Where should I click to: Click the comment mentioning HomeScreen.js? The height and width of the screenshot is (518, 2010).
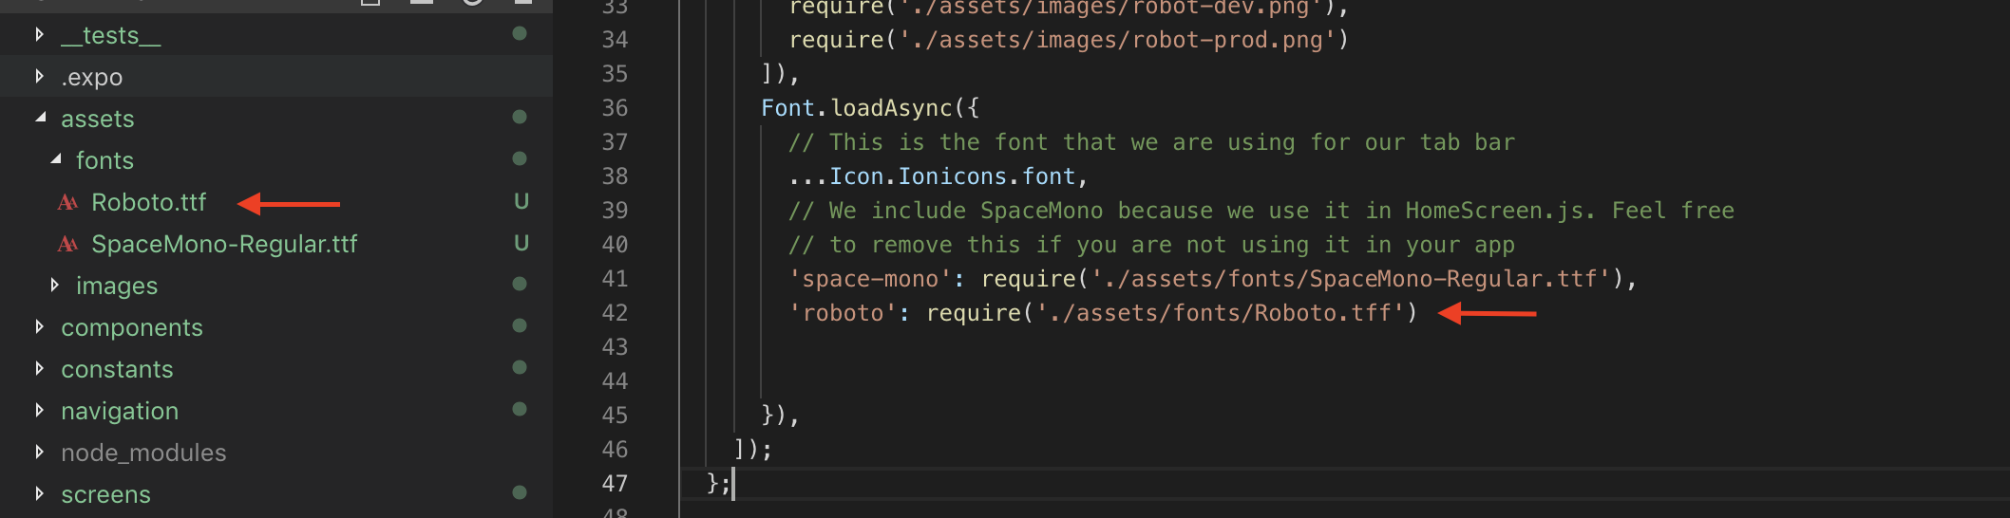pyautogui.click(x=1261, y=211)
